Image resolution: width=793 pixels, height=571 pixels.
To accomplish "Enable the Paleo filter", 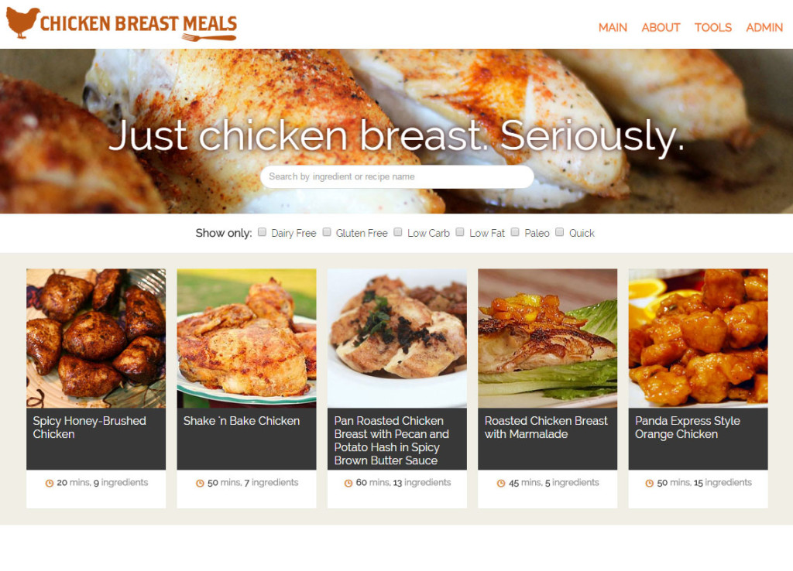I will [x=515, y=232].
